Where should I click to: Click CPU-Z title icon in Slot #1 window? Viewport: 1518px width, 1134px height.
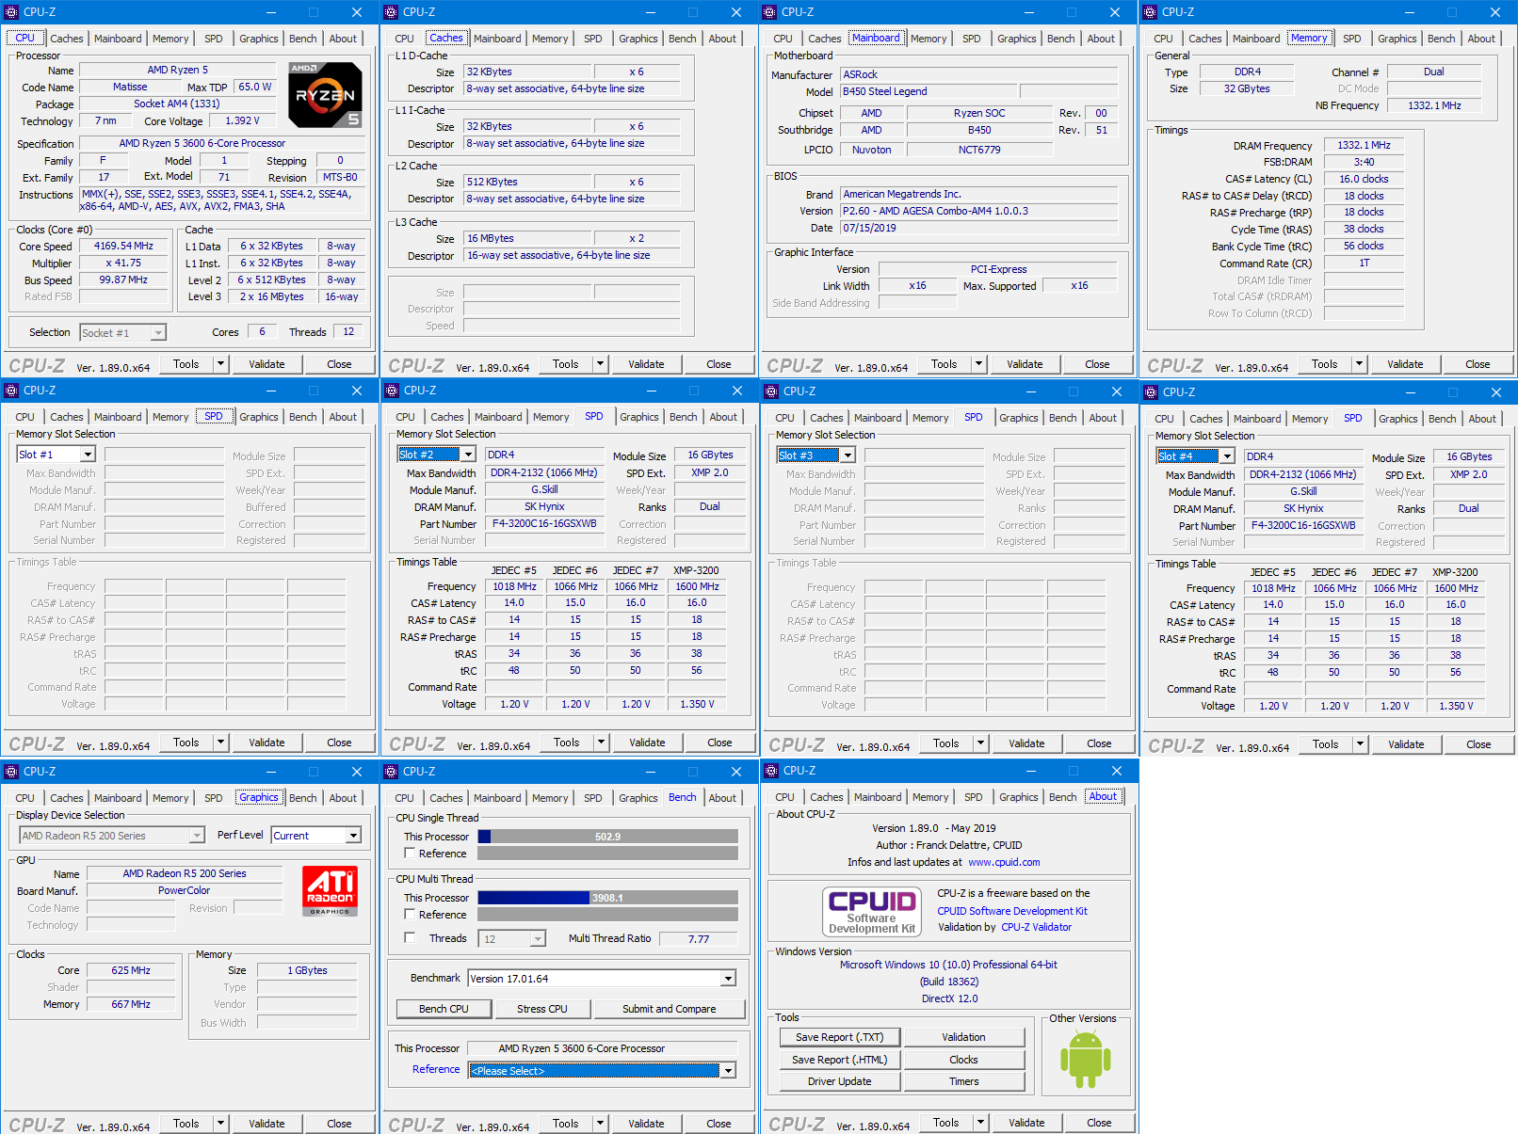point(11,391)
